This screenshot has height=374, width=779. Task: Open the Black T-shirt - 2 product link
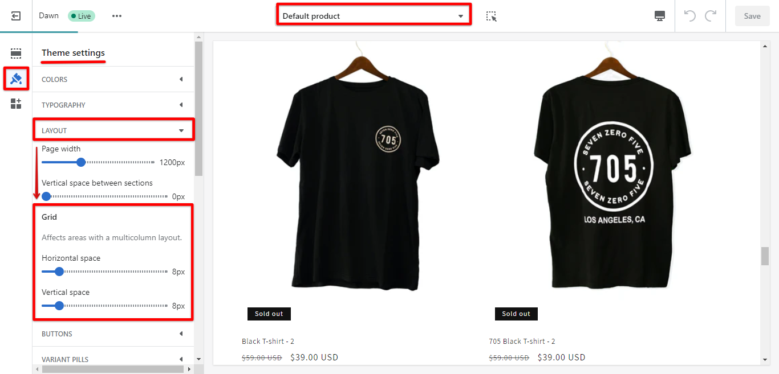coord(267,342)
